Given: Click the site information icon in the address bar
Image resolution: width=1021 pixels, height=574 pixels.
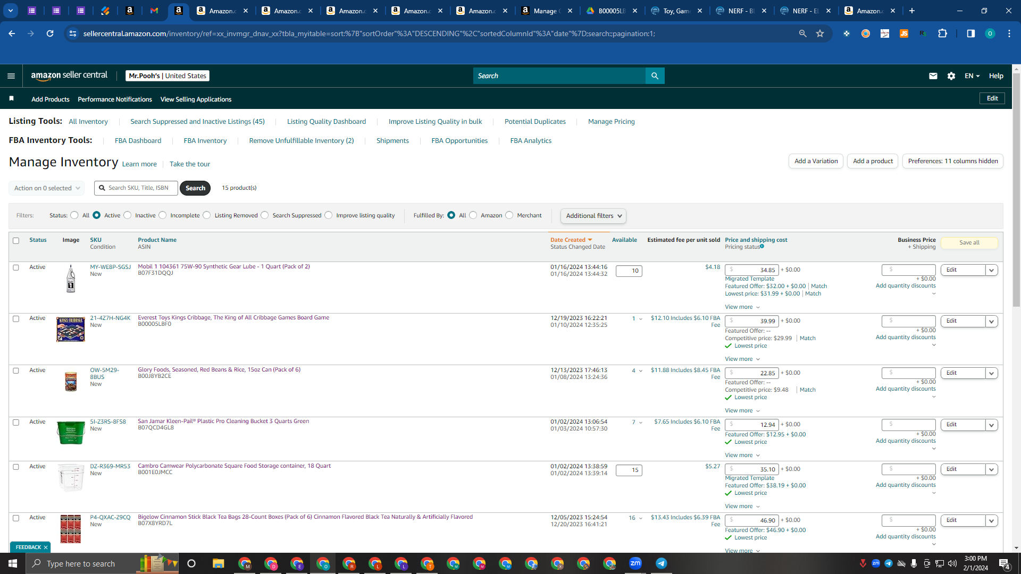Looking at the screenshot, I should 73,33.
